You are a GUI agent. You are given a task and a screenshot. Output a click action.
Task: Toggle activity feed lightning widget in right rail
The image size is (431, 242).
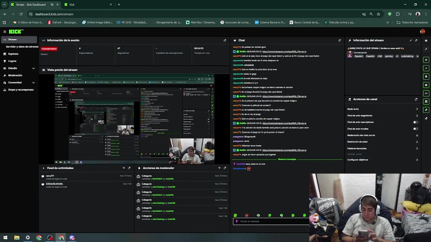(426, 68)
